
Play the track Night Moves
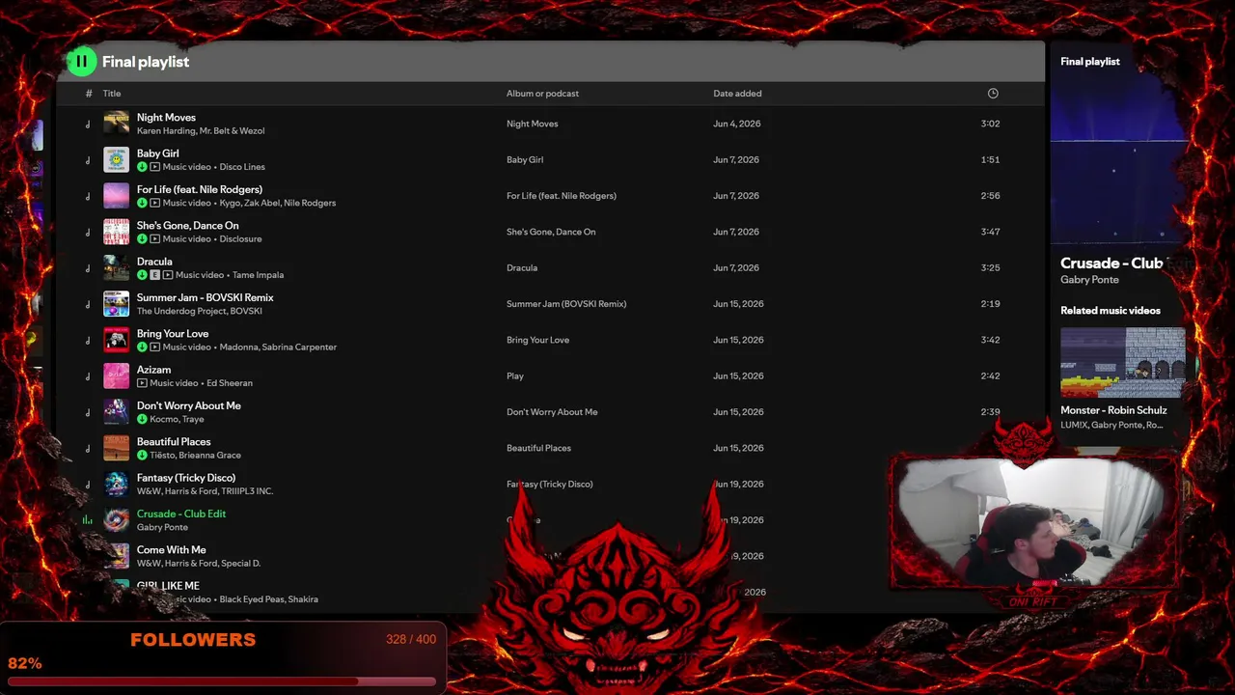pyautogui.click(x=166, y=118)
